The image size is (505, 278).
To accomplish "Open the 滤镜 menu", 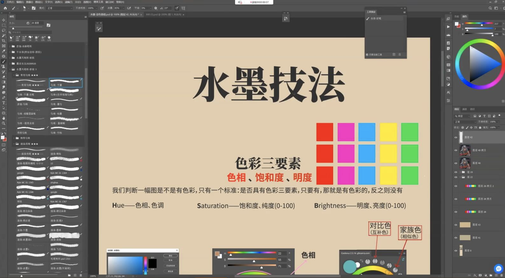I will 68,2.
